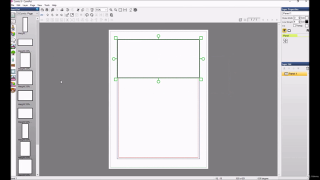Click the Panel 1 layer name field

[x=295, y=13]
